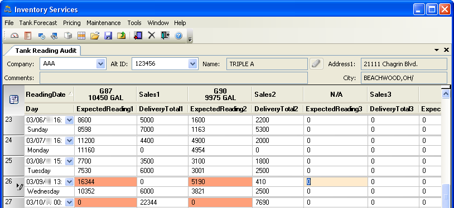This screenshot has height=208, width=454.
Task: Click the orange grid table toolbar icon
Action: pos(81,36)
